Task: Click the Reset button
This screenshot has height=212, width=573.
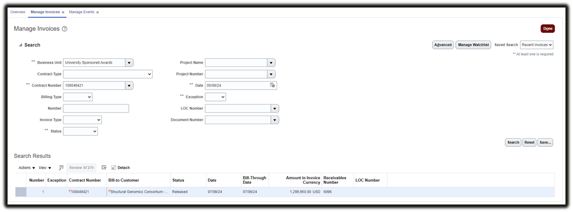Action: (x=529, y=143)
